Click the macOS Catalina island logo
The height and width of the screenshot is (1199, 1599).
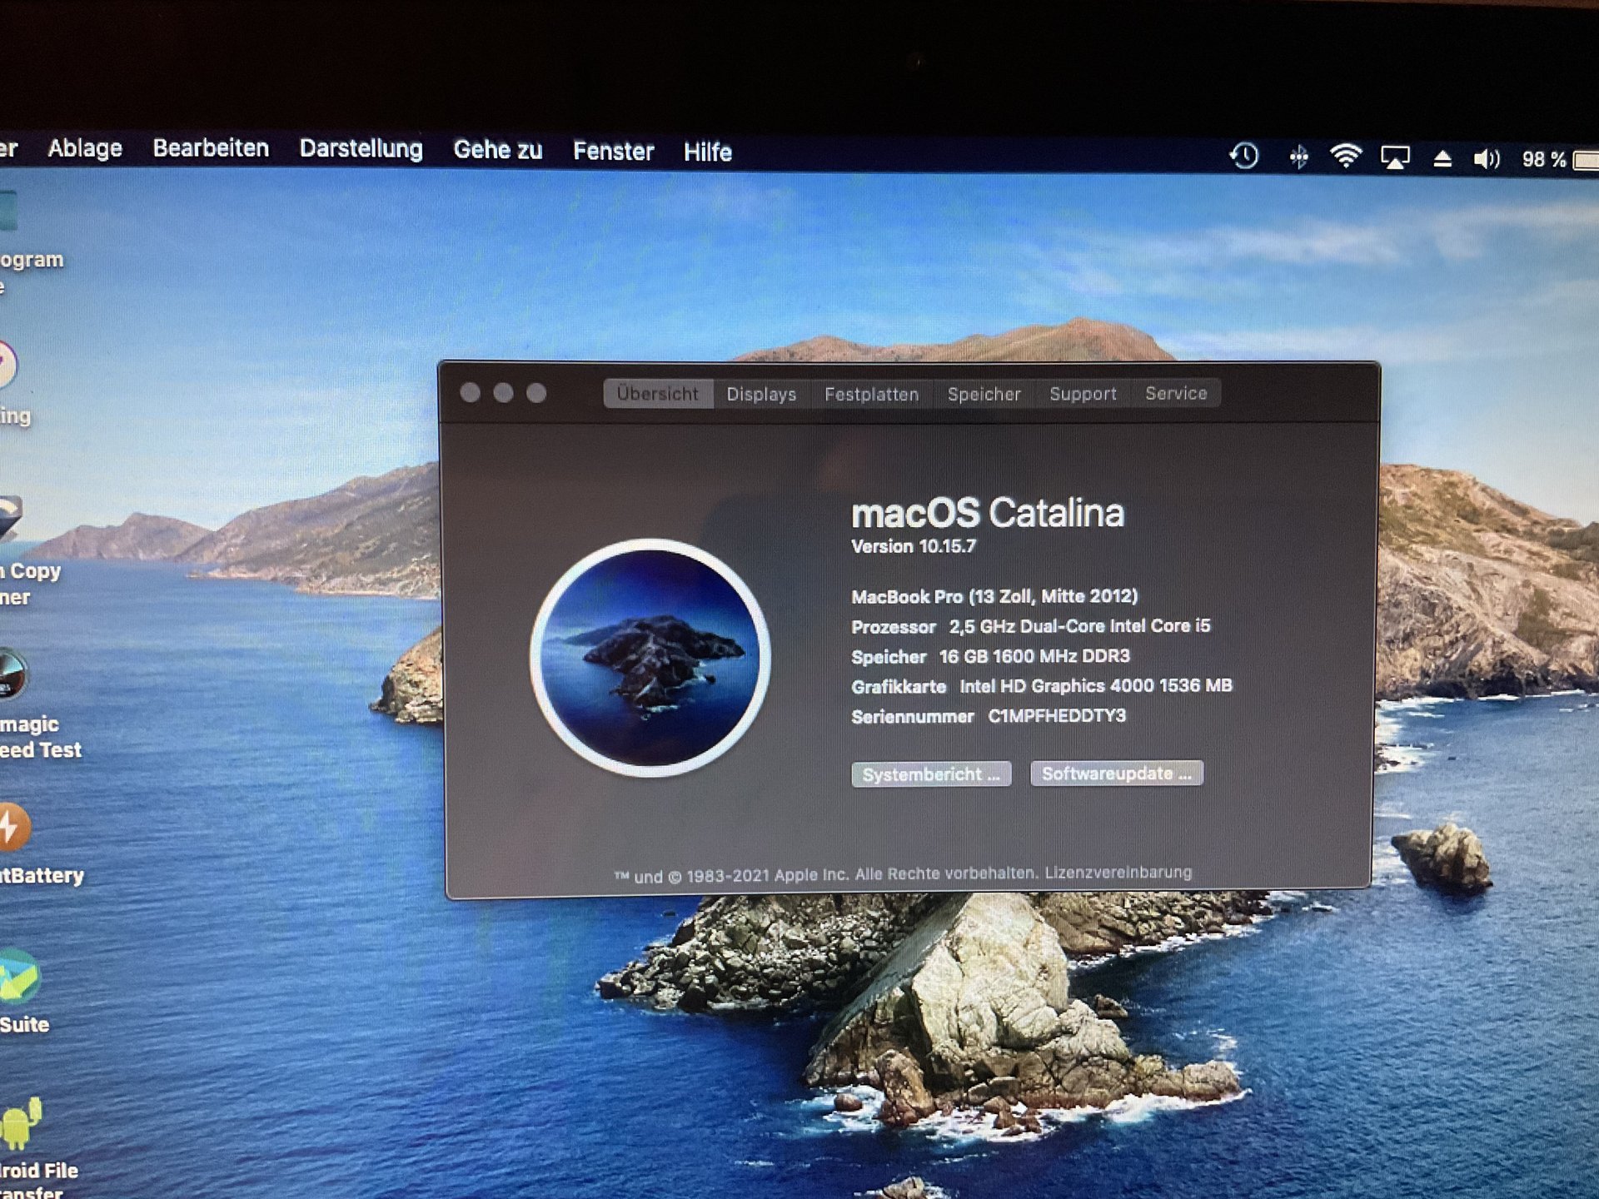click(x=650, y=658)
